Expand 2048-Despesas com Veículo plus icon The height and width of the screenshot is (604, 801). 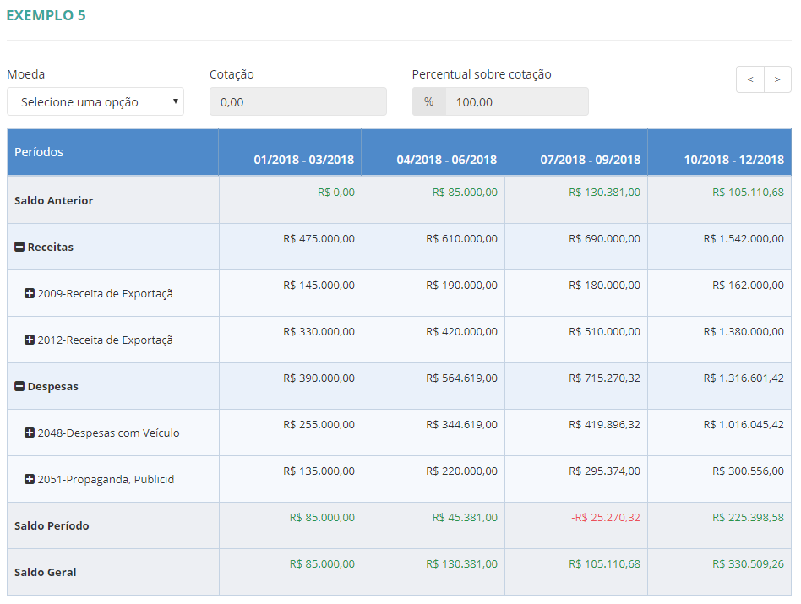pos(30,433)
